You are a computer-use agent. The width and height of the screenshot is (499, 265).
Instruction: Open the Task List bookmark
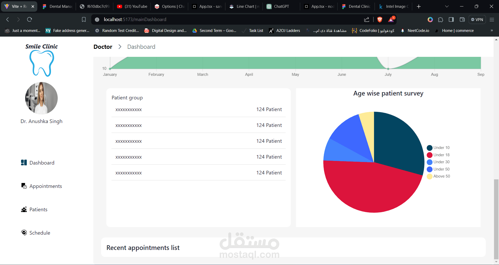point(253,31)
